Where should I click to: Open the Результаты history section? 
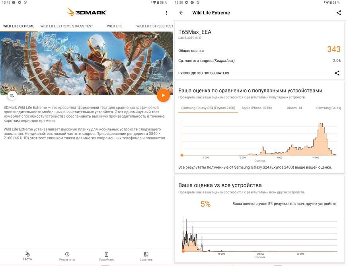click(67, 256)
